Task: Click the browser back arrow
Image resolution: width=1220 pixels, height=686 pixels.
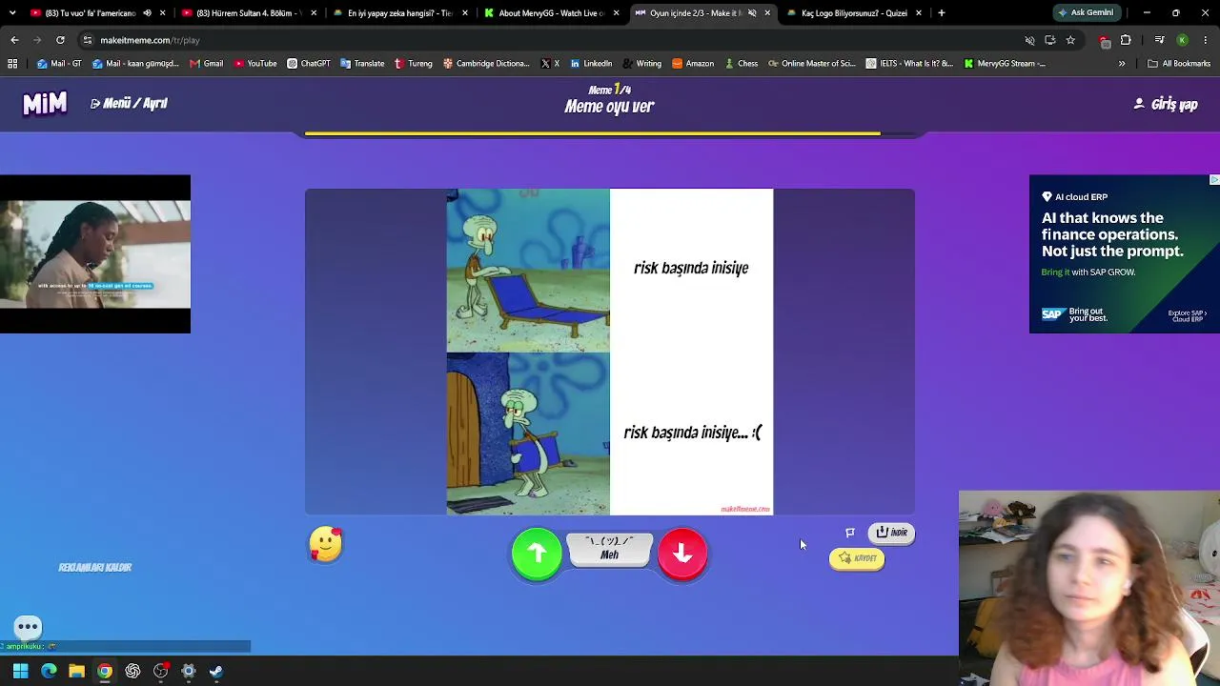Action: 14,40
